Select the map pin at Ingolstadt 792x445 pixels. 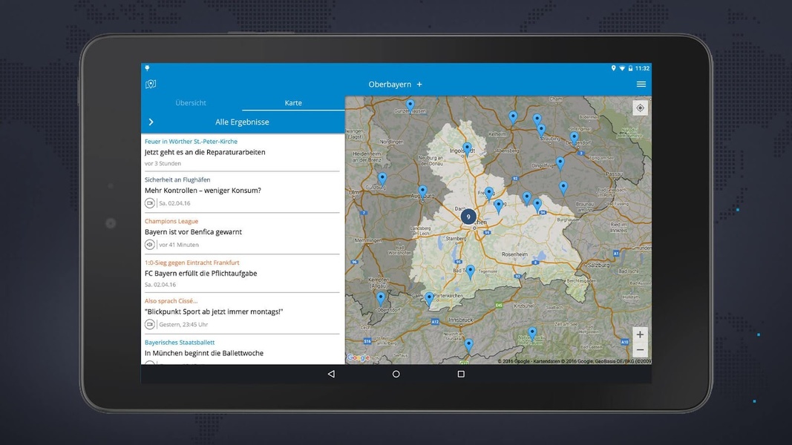point(467,149)
